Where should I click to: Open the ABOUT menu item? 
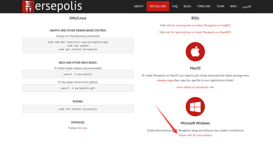(x=139, y=6)
